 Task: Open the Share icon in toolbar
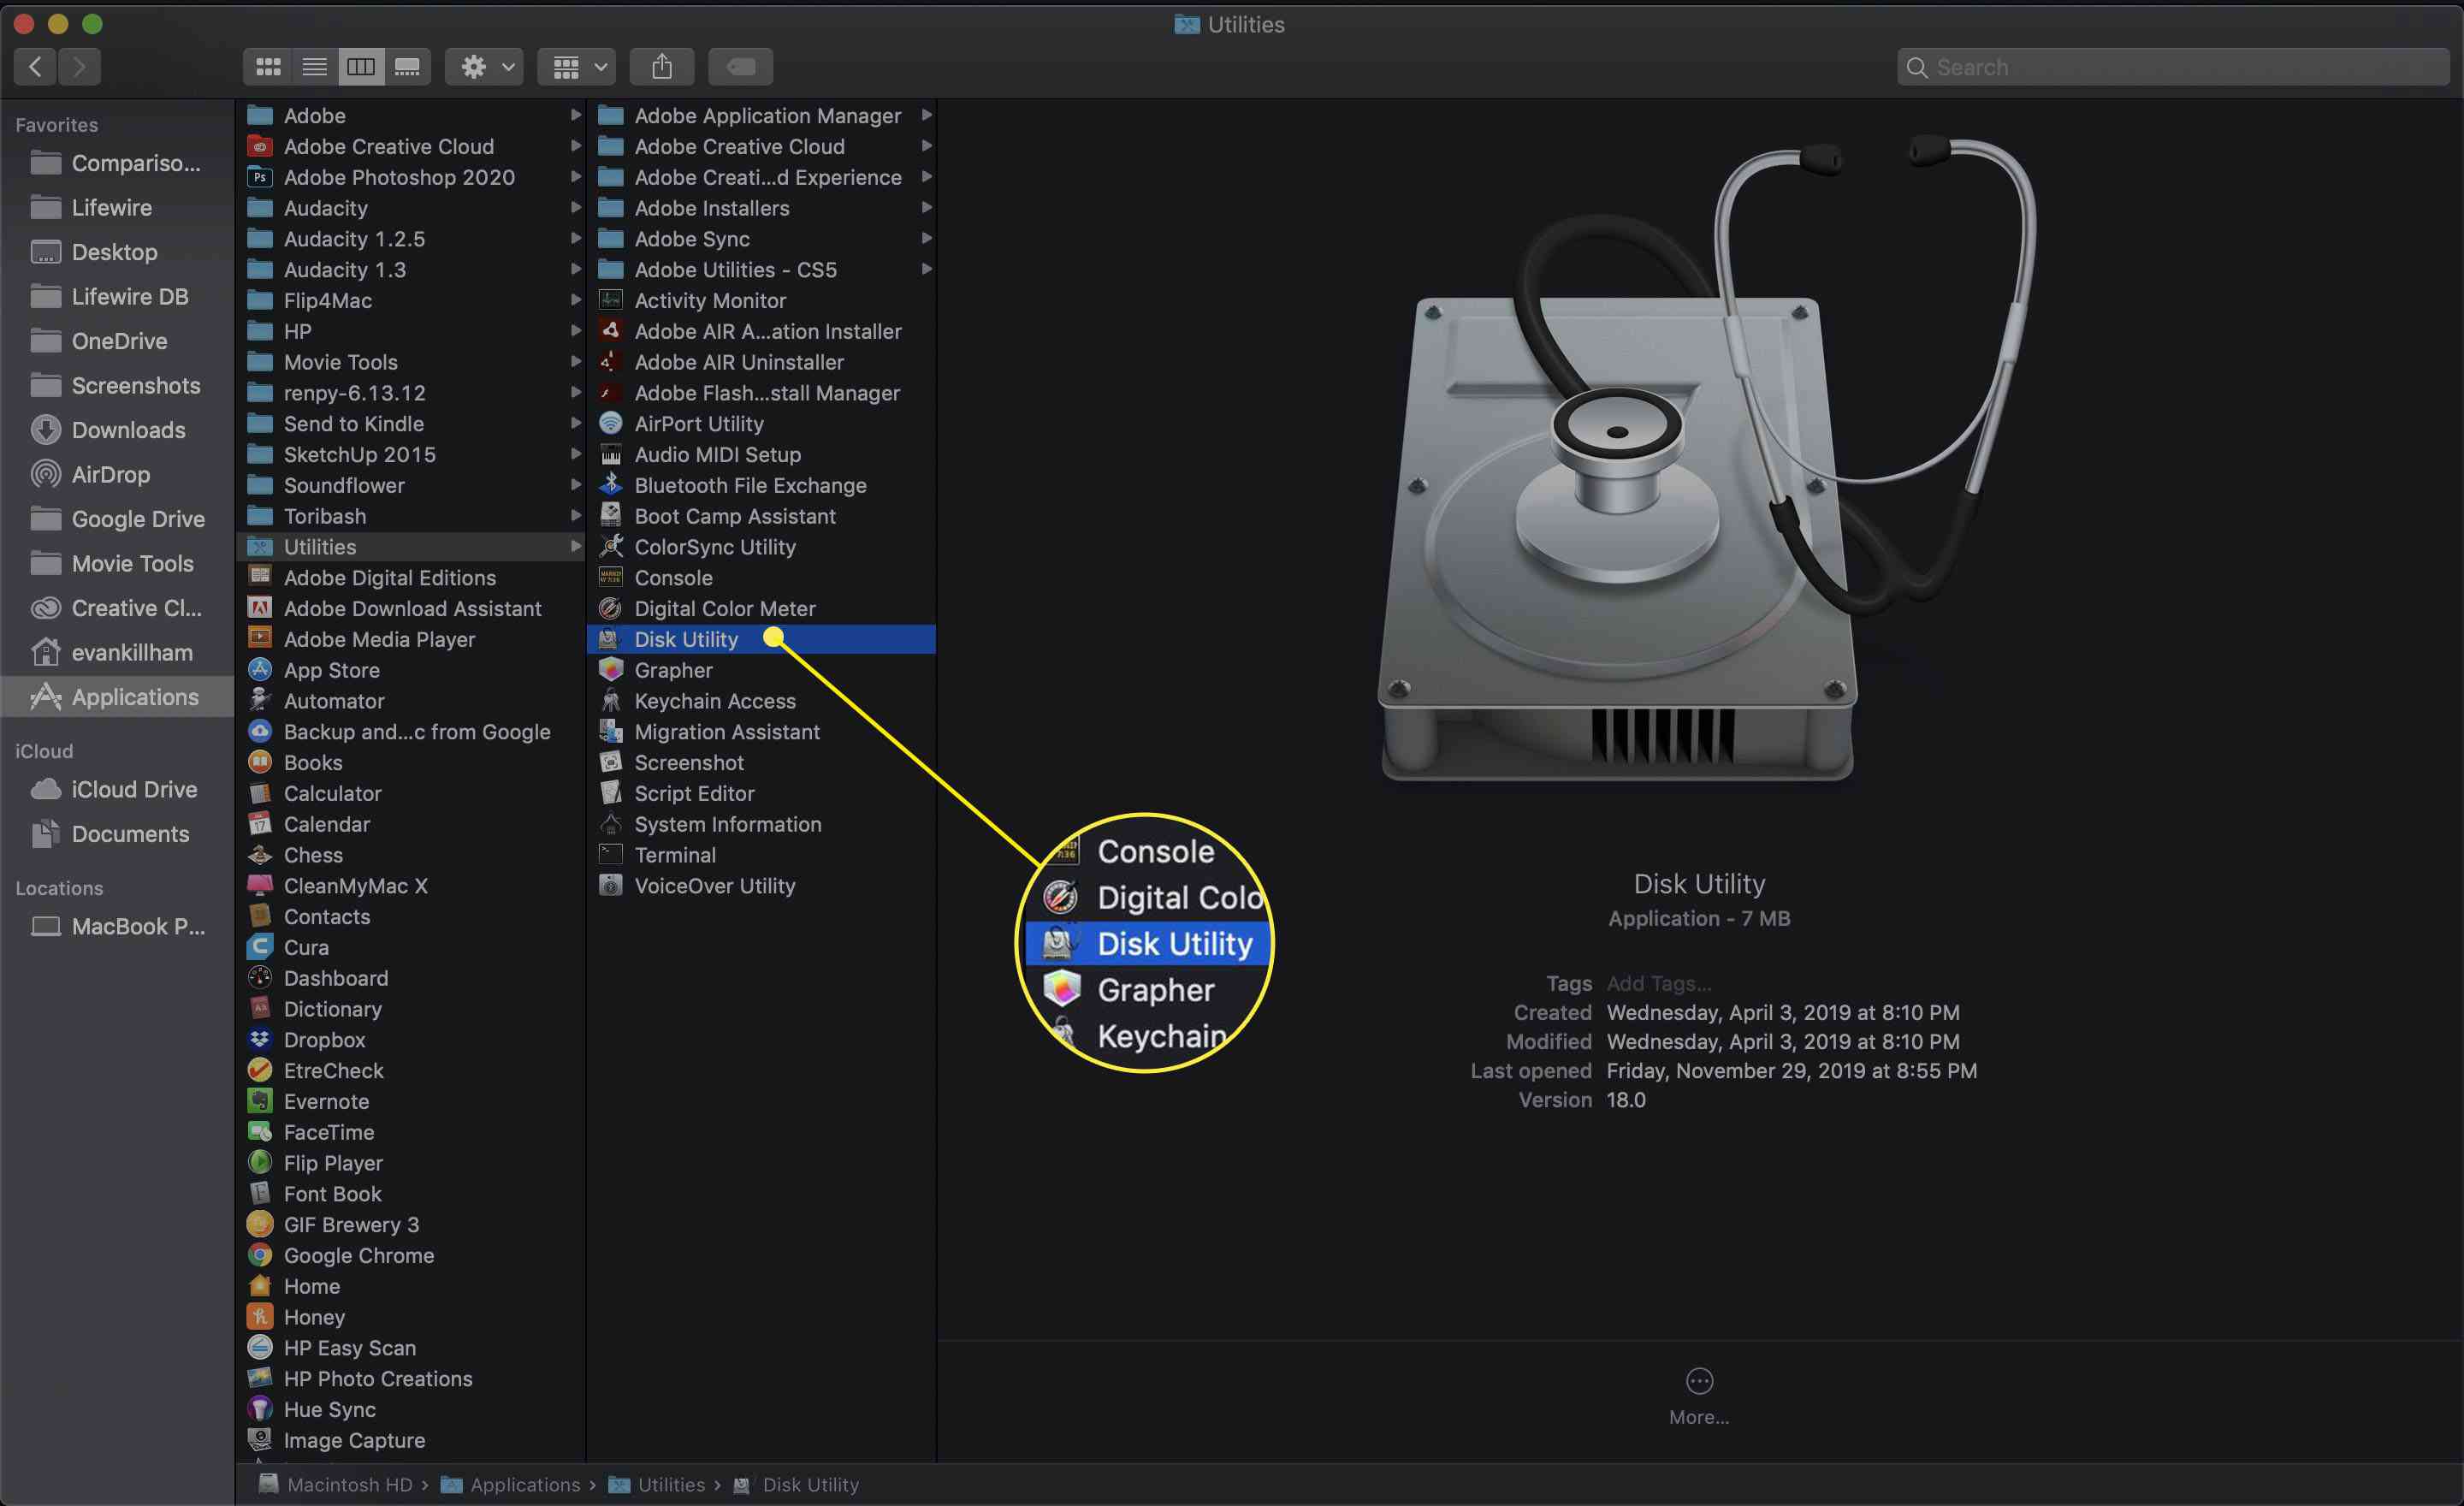(664, 65)
